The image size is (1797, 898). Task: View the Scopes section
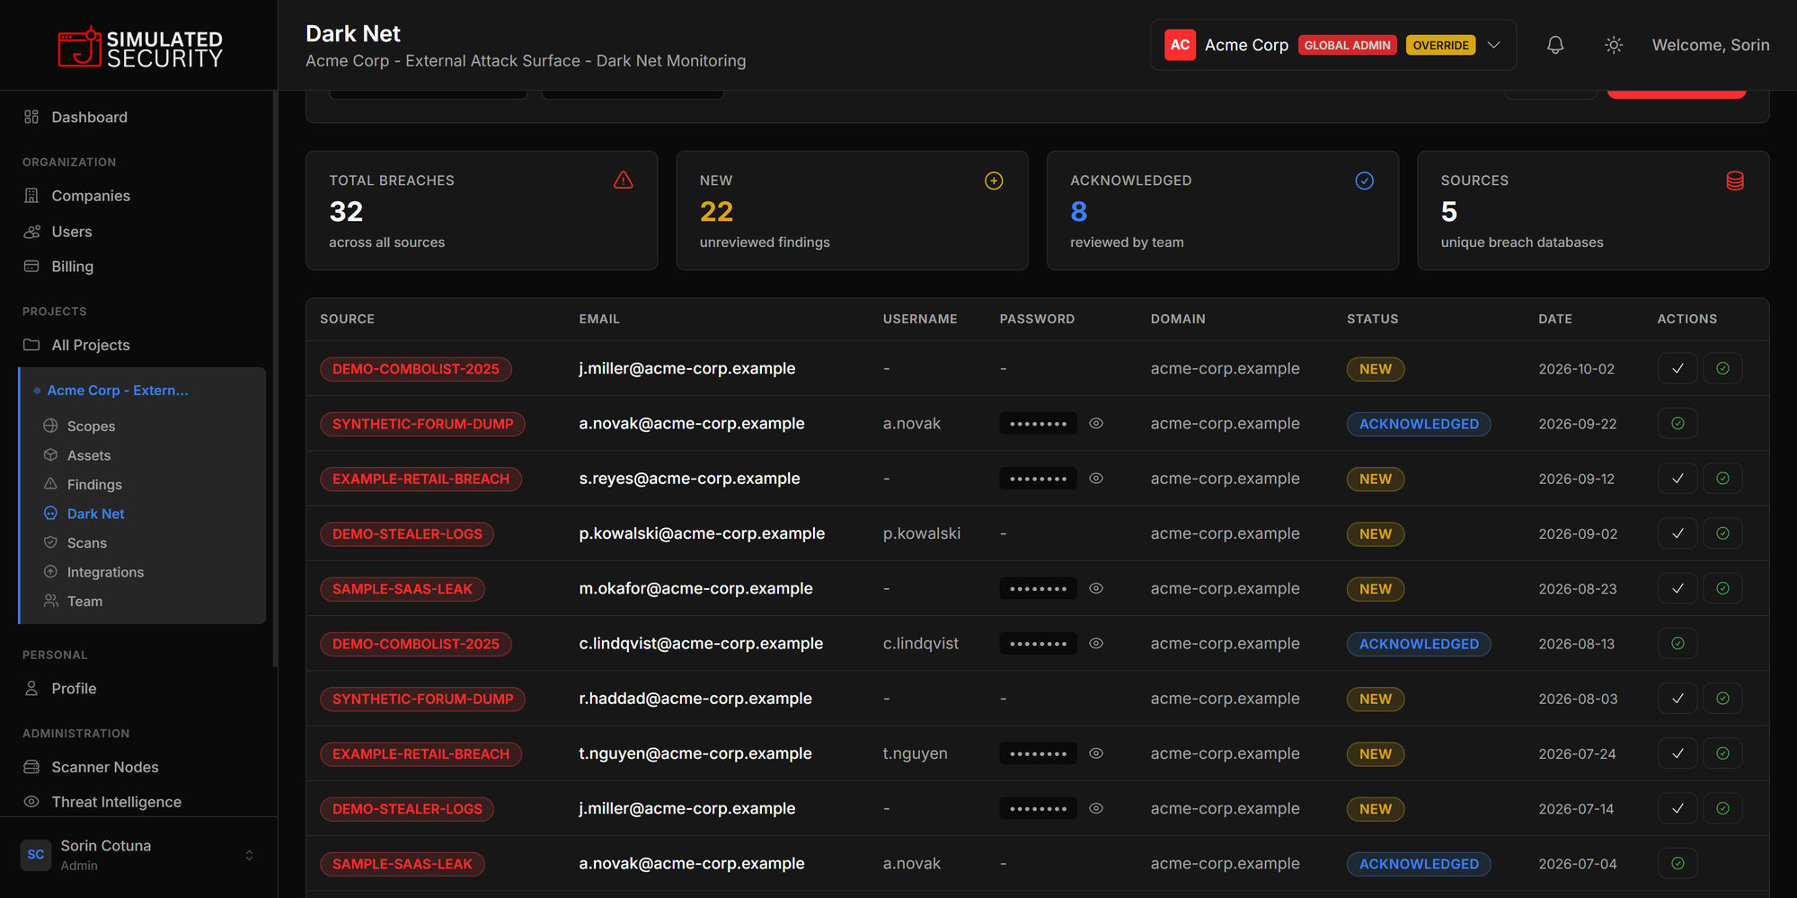91,426
